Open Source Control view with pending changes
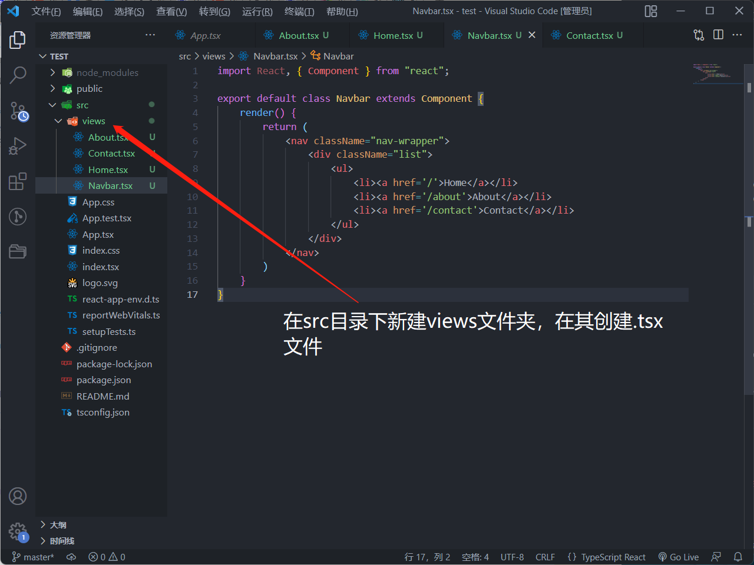754x565 pixels. (17, 111)
